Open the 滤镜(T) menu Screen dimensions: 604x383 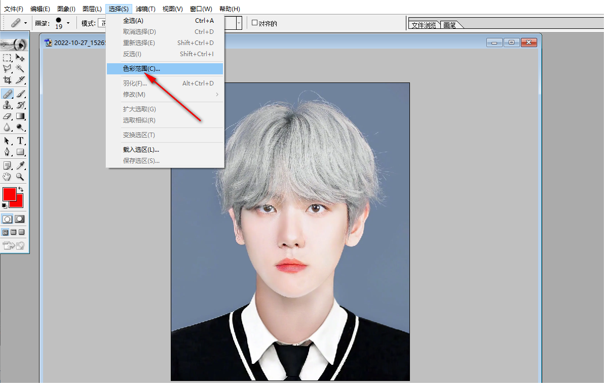pyautogui.click(x=145, y=9)
